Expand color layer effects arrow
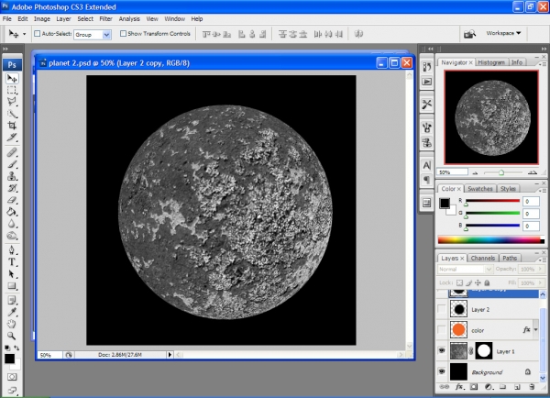This screenshot has height=398, width=550. pyautogui.click(x=535, y=329)
